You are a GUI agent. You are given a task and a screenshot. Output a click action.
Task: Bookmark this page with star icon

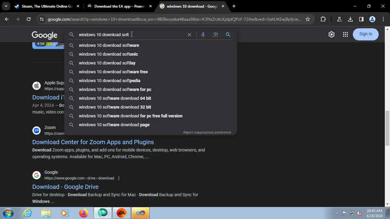click(308, 19)
